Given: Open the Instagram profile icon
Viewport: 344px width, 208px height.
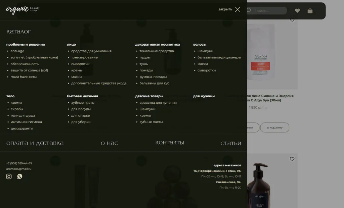Looking at the screenshot, I should pos(9,176).
